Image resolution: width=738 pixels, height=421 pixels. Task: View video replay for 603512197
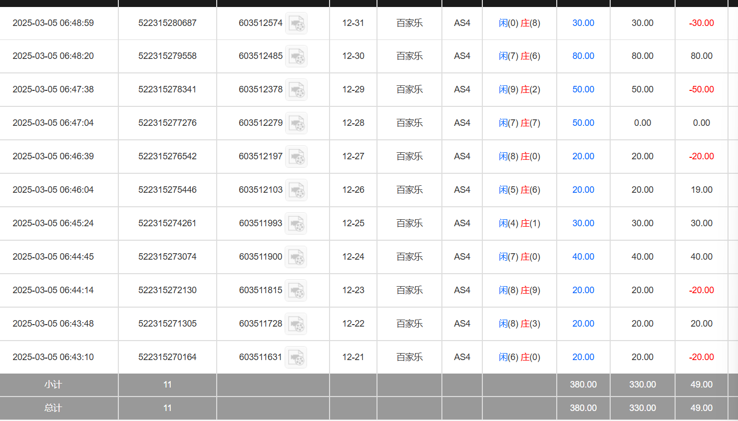(296, 157)
